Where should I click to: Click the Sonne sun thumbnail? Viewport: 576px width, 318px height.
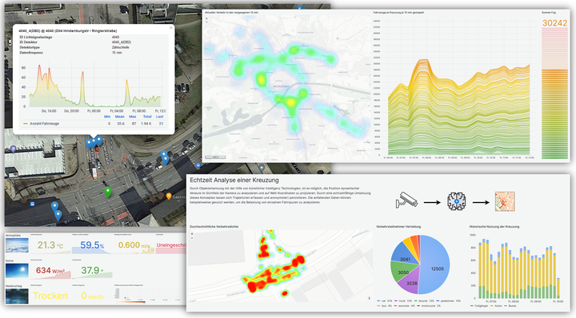click(x=17, y=271)
